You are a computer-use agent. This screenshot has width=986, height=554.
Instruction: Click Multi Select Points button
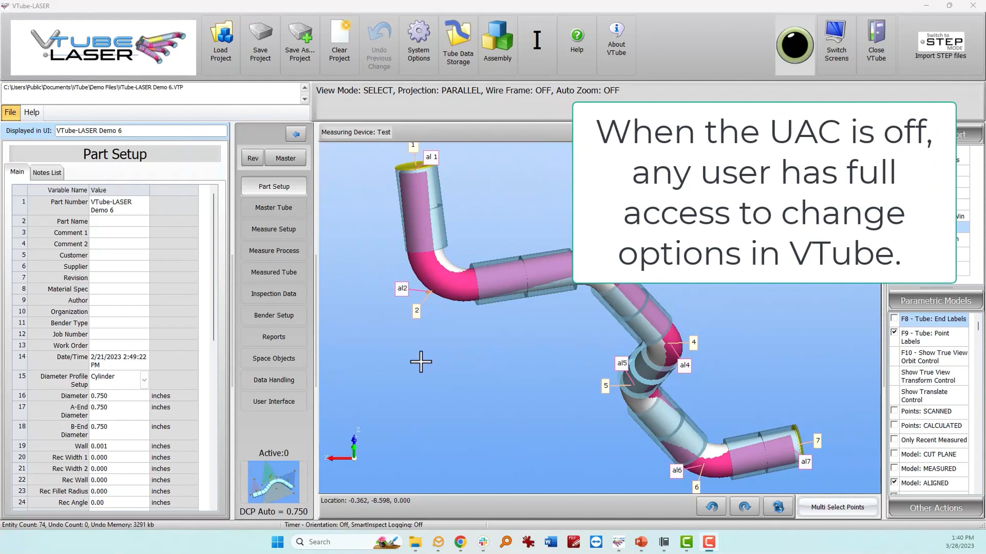tap(837, 507)
